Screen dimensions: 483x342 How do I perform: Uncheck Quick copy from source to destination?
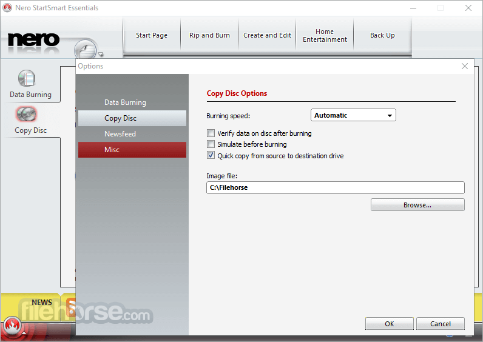point(211,156)
